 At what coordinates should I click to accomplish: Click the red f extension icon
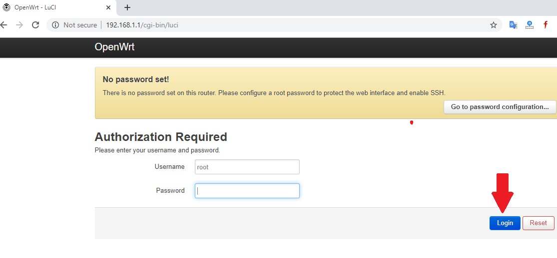coord(546,25)
